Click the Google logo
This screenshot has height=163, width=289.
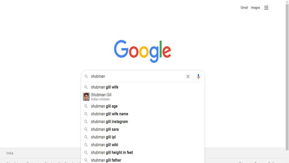(x=142, y=51)
